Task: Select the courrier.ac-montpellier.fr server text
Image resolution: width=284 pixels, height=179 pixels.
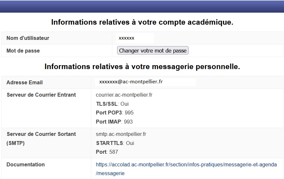Action: click(124, 95)
